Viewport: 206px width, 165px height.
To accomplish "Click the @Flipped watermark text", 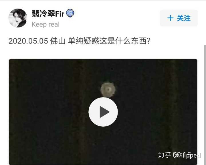I will (x=187, y=155).
